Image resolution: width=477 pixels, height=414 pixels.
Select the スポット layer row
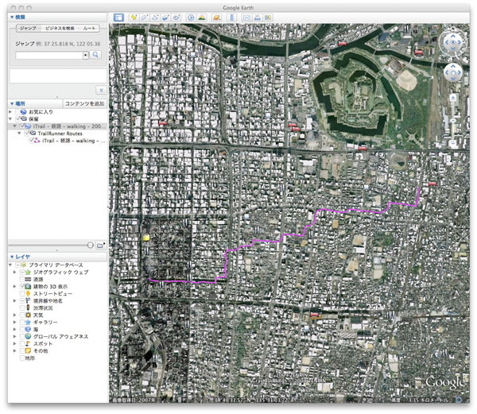click(x=58, y=344)
